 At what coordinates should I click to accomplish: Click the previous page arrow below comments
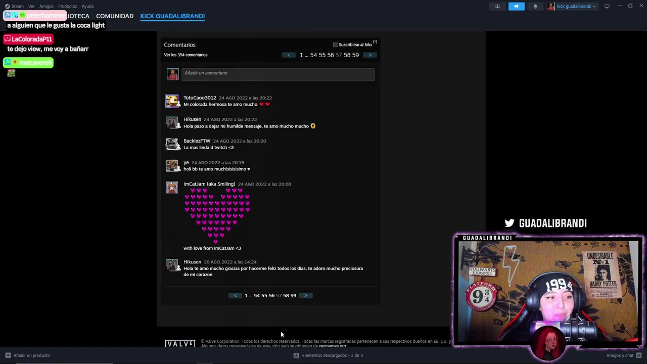[235, 295]
